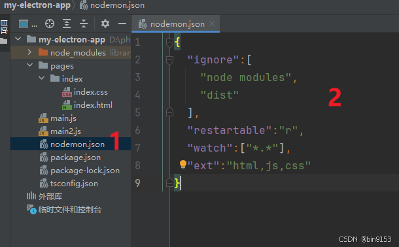Collapse the my-electron-app root folder
399x247 pixels.
pos(18,39)
